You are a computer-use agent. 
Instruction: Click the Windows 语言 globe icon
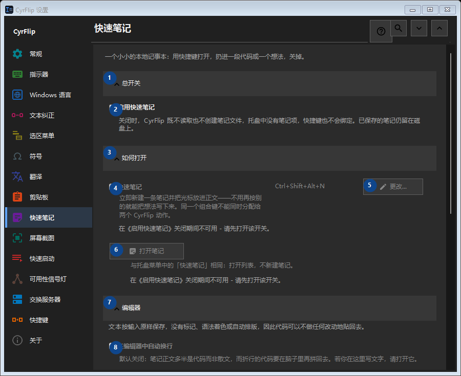point(17,95)
